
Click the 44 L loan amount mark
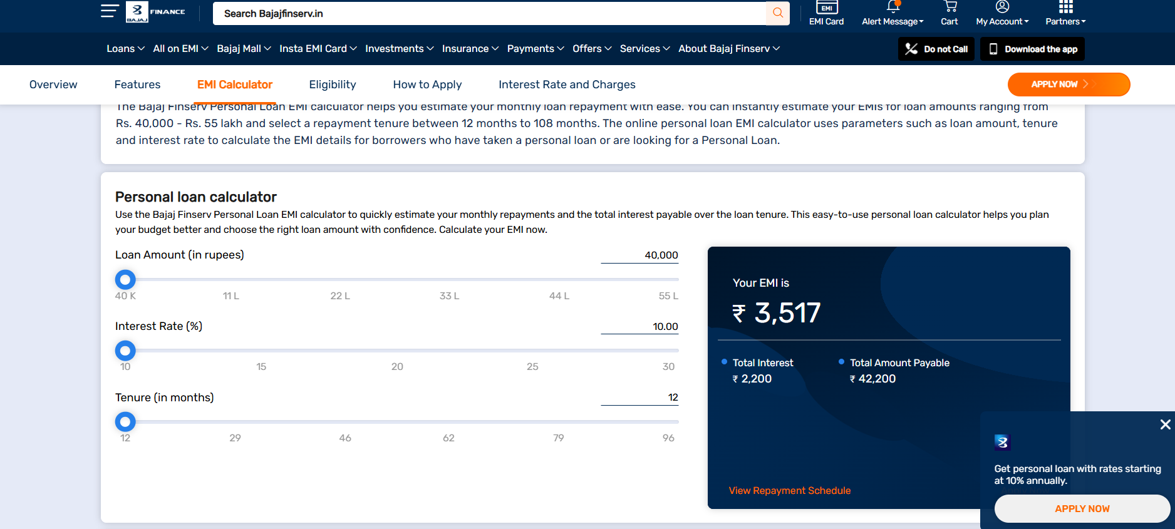pos(559,296)
